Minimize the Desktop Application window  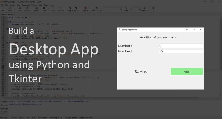pyautogui.click(x=187, y=30)
